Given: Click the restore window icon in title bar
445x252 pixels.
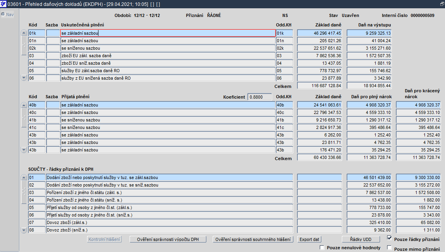Looking at the screenshot, I should click(441, 4).
